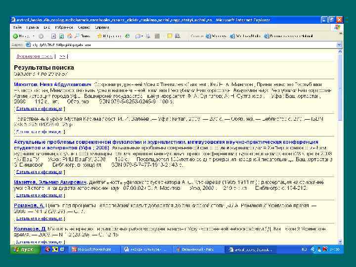Expand hidden tray icons arrow

click(x=313, y=250)
